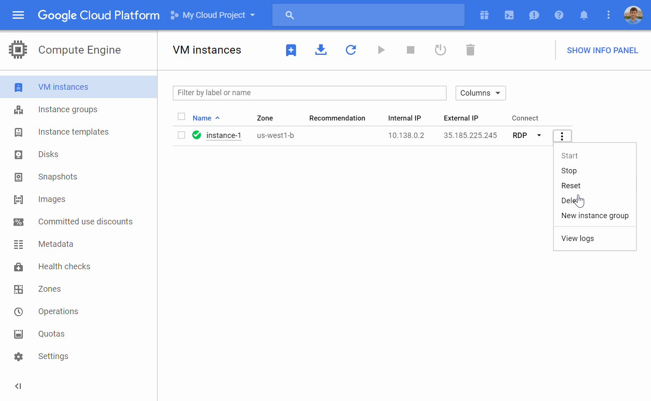Click the Stop square icon in toolbar
Viewport: 651px width, 401px height.
[x=411, y=50]
